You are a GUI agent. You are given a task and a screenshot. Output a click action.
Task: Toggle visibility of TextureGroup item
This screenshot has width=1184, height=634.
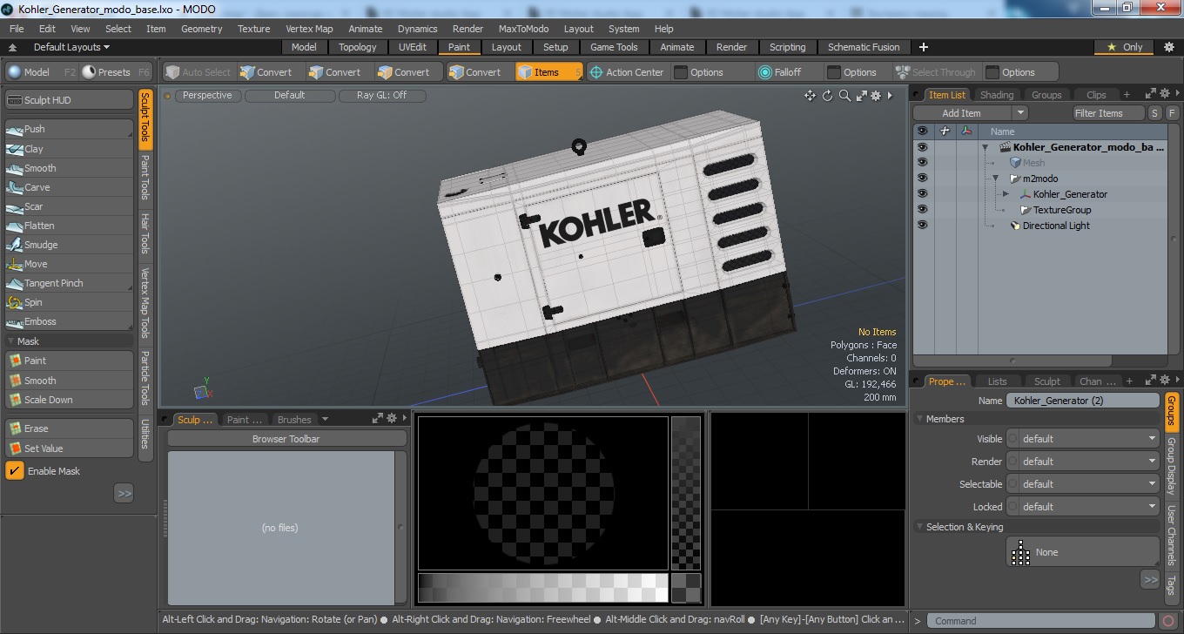coord(922,210)
